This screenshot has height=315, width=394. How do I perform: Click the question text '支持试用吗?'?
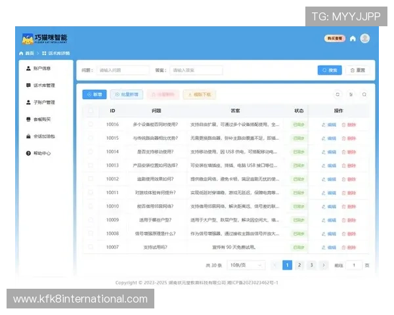(155, 247)
